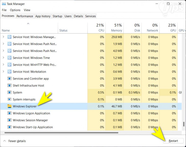Expand Service Host: Windows Time group

(3, 58)
